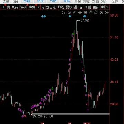Click the 复权 adjustment button
Image resolution: width=124 pixels, height=124 pixels.
[x=69, y=7]
